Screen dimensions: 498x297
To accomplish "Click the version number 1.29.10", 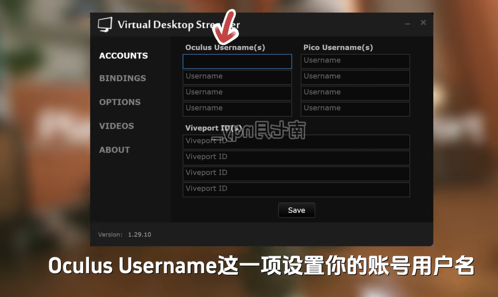I will tap(140, 234).
